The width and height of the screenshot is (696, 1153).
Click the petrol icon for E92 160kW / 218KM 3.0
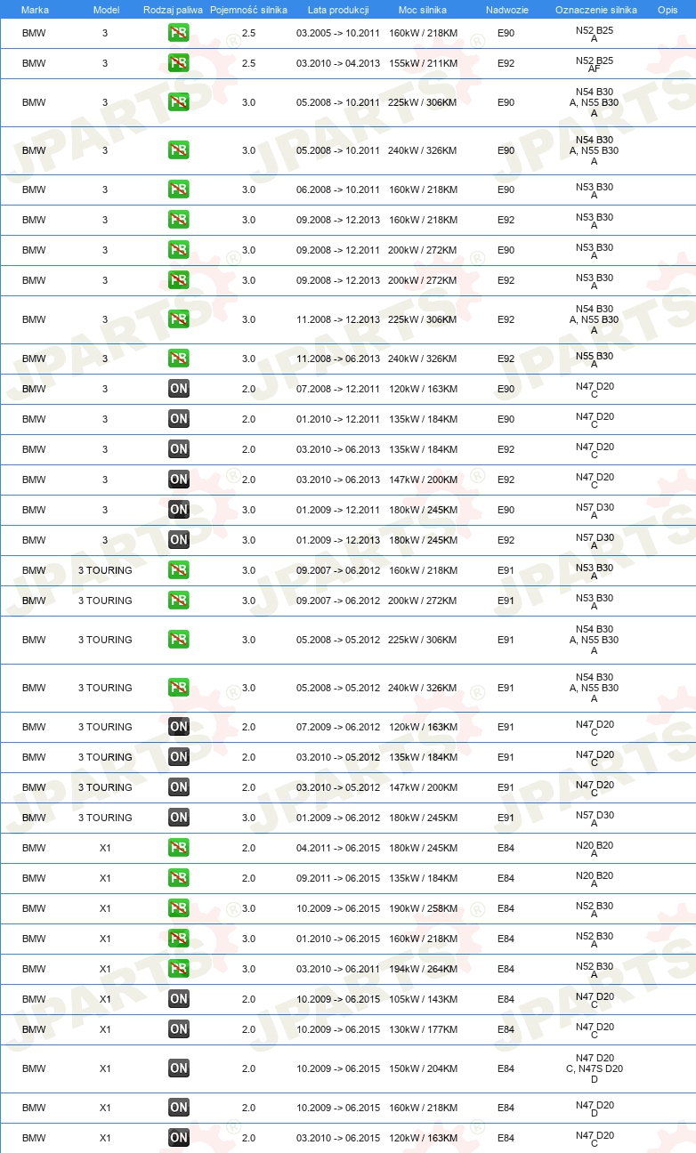click(179, 220)
